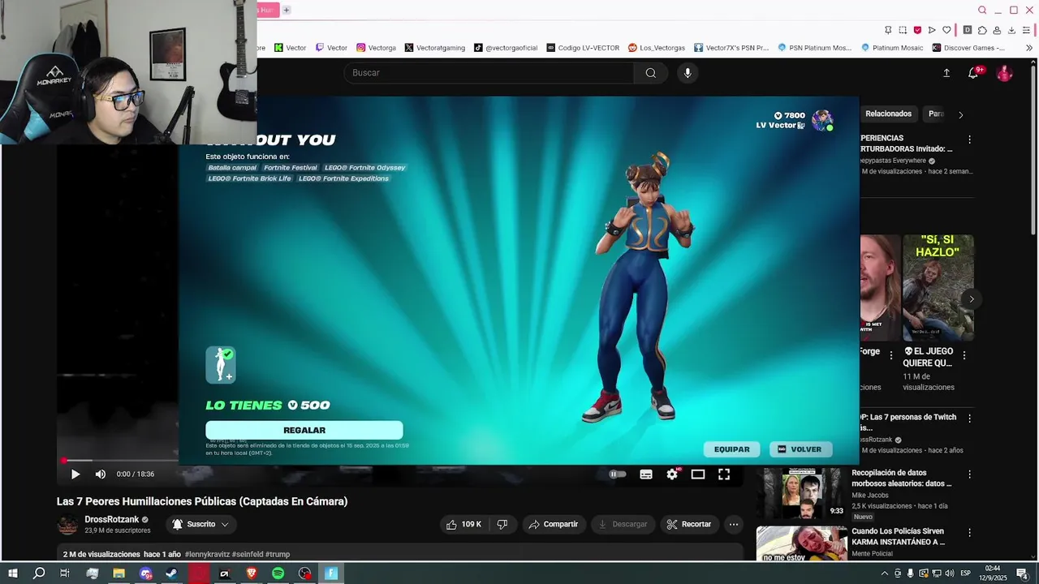Show hidden system tray icons chevron
The width and height of the screenshot is (1039, 584).
click(885, 573)
